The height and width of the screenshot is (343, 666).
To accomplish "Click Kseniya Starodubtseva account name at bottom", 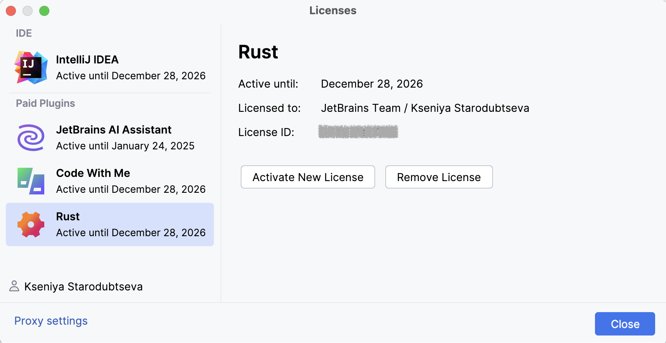I will (84, 287).
